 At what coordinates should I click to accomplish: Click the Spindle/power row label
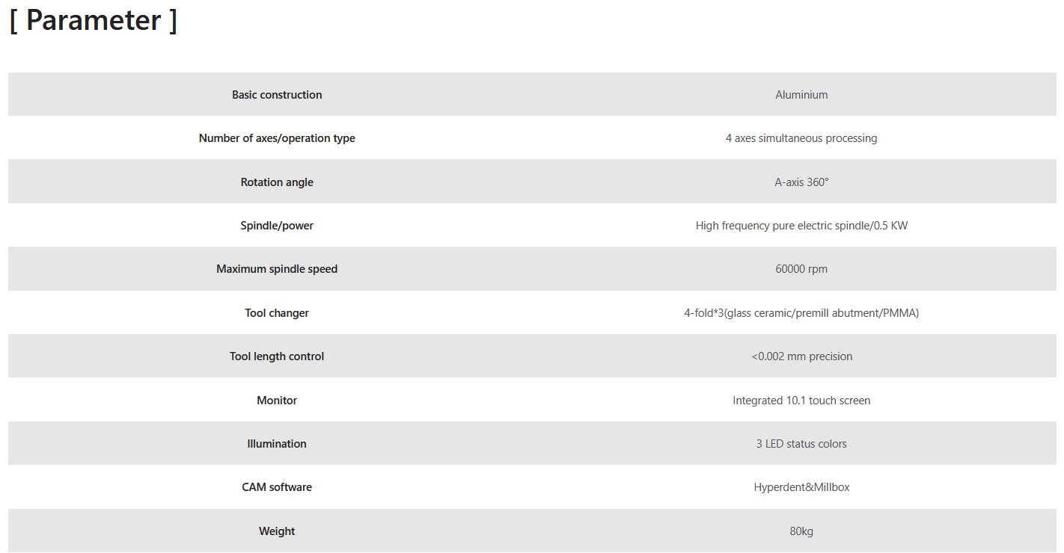[277, 226]
